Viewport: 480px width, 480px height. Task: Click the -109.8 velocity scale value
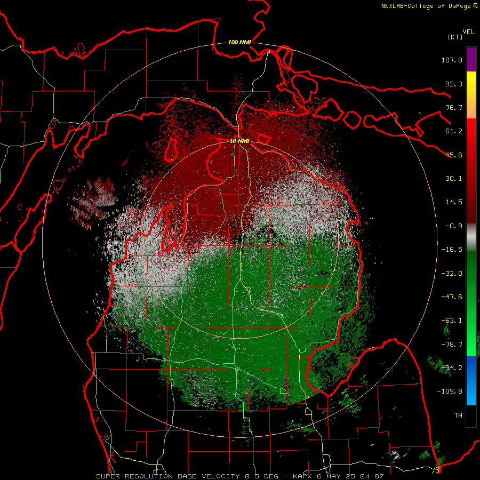(x=450, y=391)
